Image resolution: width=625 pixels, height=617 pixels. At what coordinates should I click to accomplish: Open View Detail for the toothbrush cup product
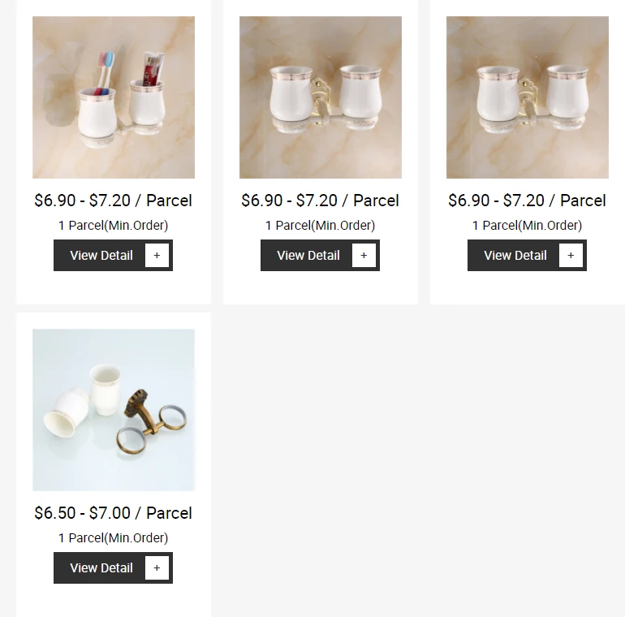[x=101, y=256]
